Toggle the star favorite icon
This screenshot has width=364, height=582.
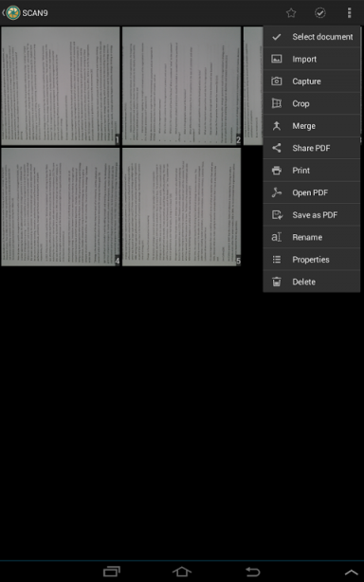pos(291,13)
